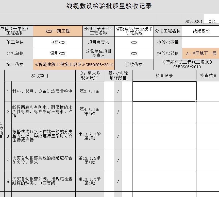
Task: Select the 智能建筑/安全技术防范系统 cell
Action: 134,31
